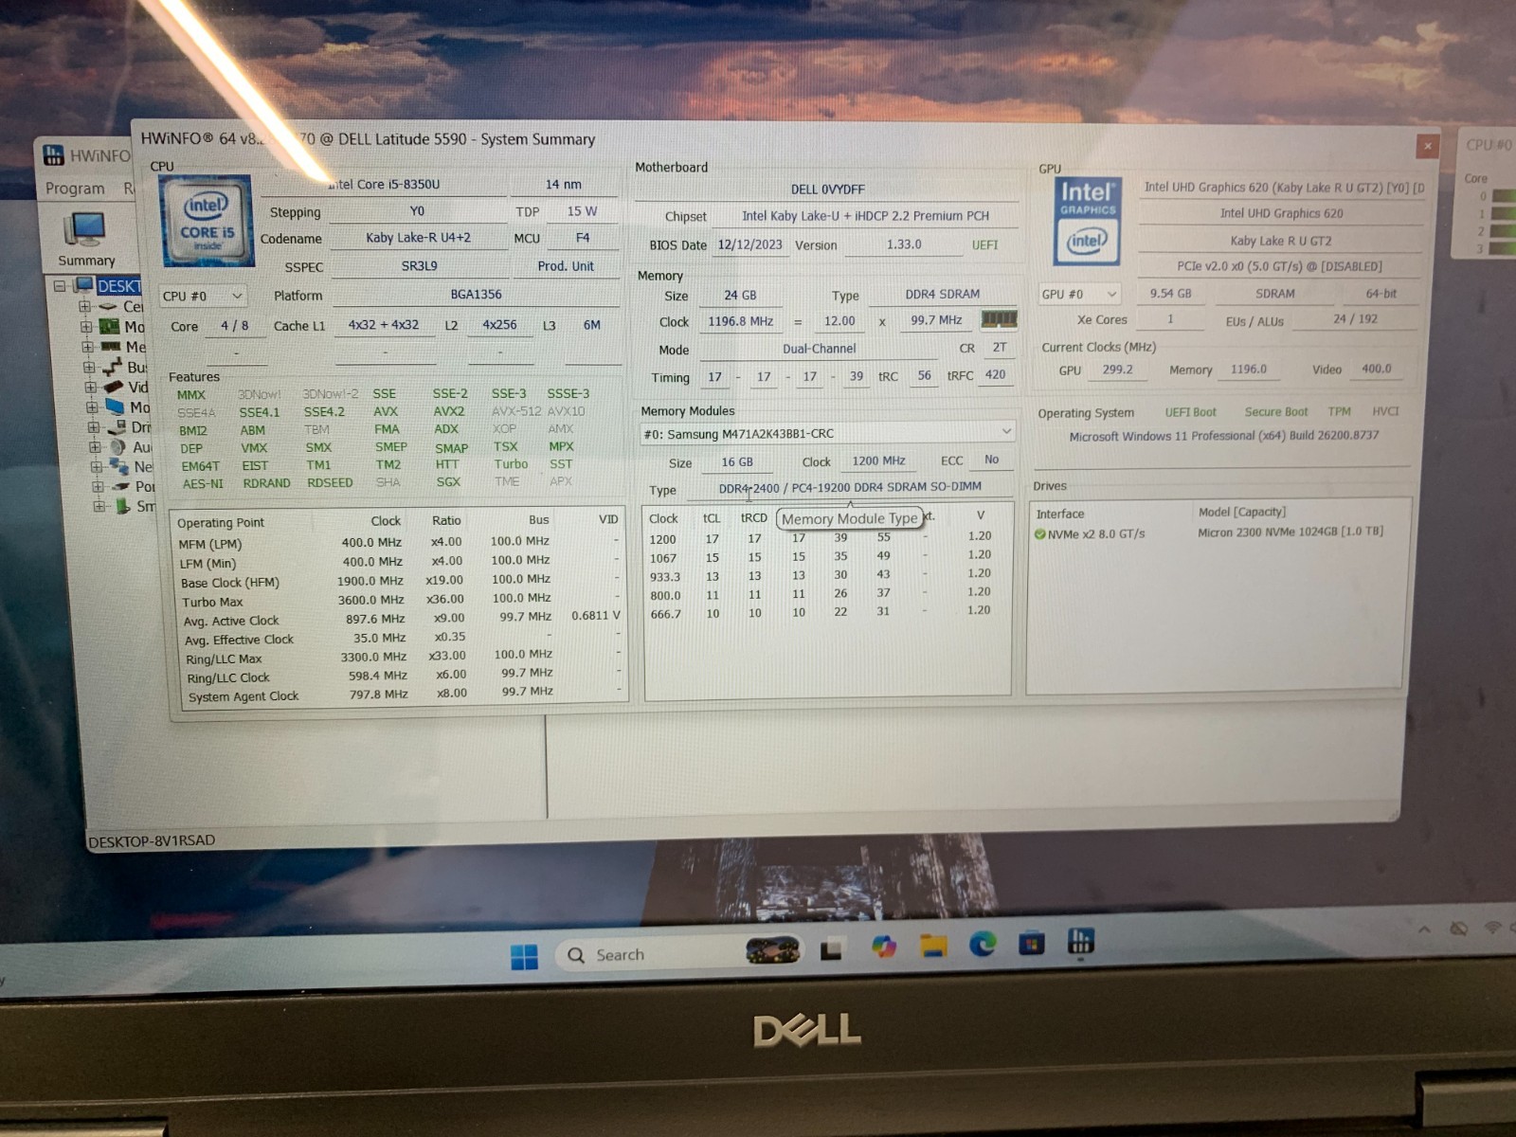Show hidden system tray icons chevron
Viewport: 1516px width, 1137px height.
pos(1424,929)
